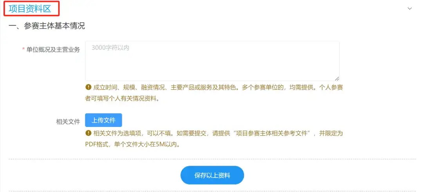Image resolution: width=423 pixels, height=192 pixels.
Task: Collapse the 项目资料区 section using the chevron
Action: pos(410,9)
